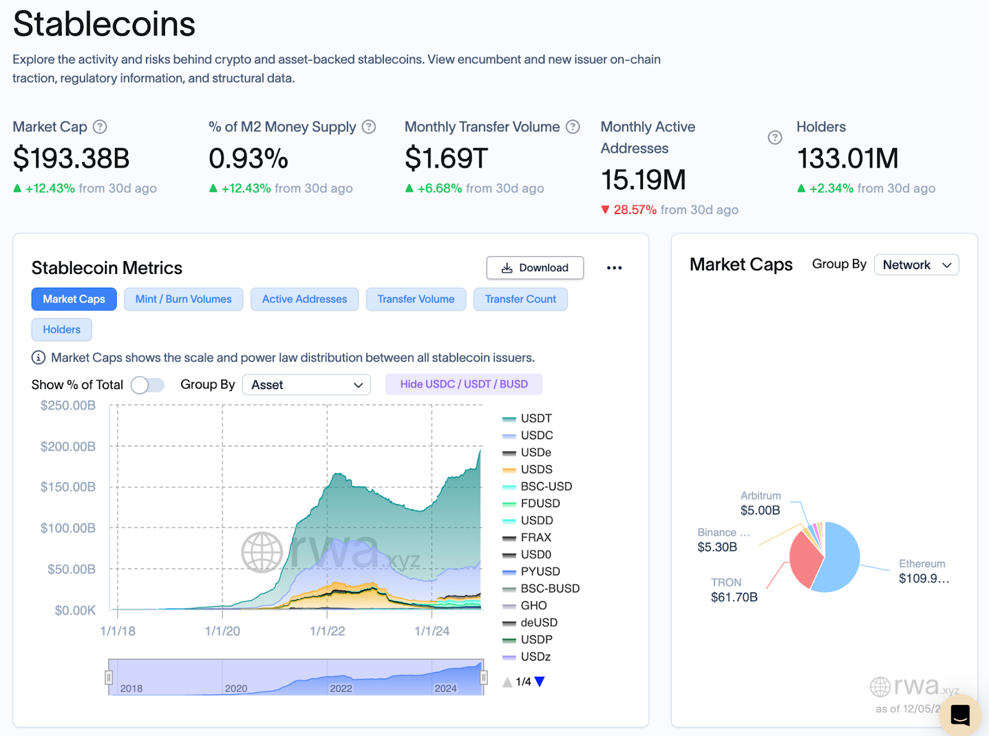Click the +6.68% from 30d ago text
Image resolution: width=989 pixels, height=736 pixels.
pos(474,188)
